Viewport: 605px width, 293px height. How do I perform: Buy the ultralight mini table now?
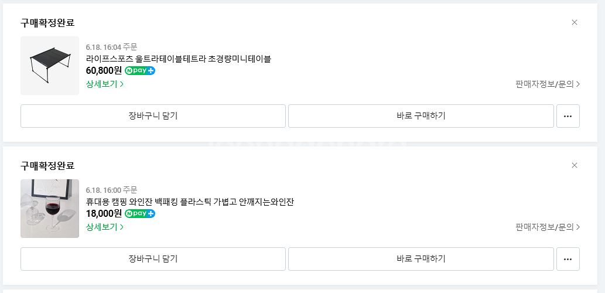click(421, 116)
